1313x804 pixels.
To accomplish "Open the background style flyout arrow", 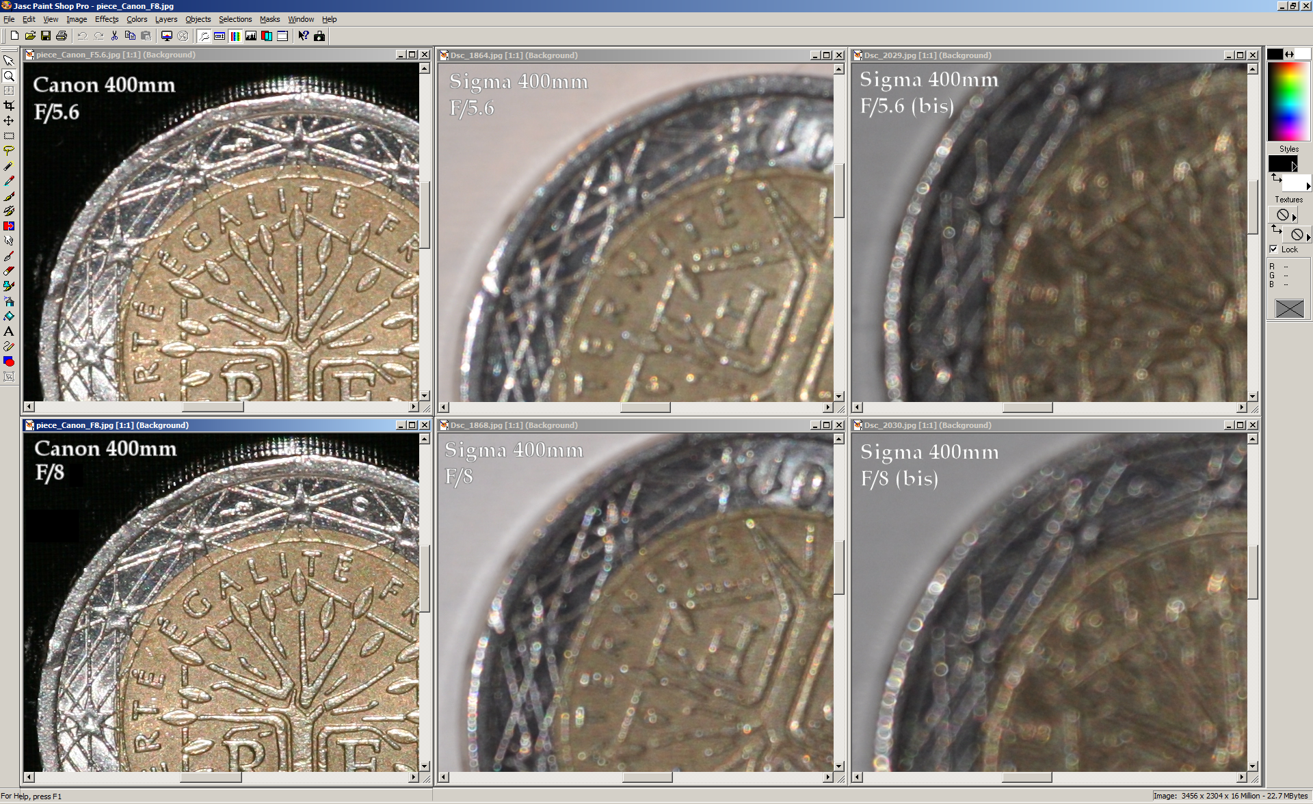I will pyautogui.click(x=1308, y=186).
